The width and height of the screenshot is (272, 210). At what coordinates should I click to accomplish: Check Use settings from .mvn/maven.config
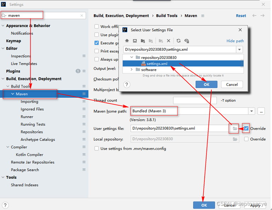[x=97, y=148]
